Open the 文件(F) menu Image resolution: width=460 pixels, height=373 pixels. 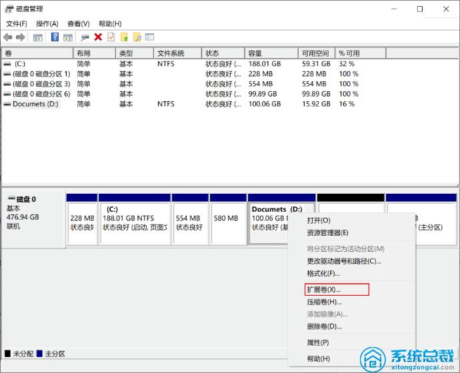(17, 24)
